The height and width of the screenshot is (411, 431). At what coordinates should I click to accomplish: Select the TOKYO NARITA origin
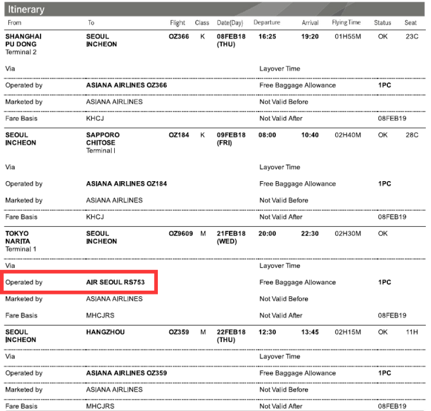[x=17, y=237]
